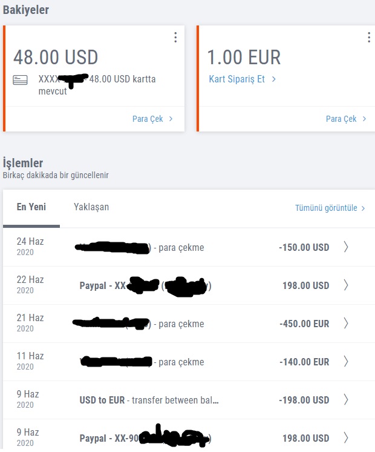
Task: Click the 48.00 USD balance amount
Action: tap(56, 57)
